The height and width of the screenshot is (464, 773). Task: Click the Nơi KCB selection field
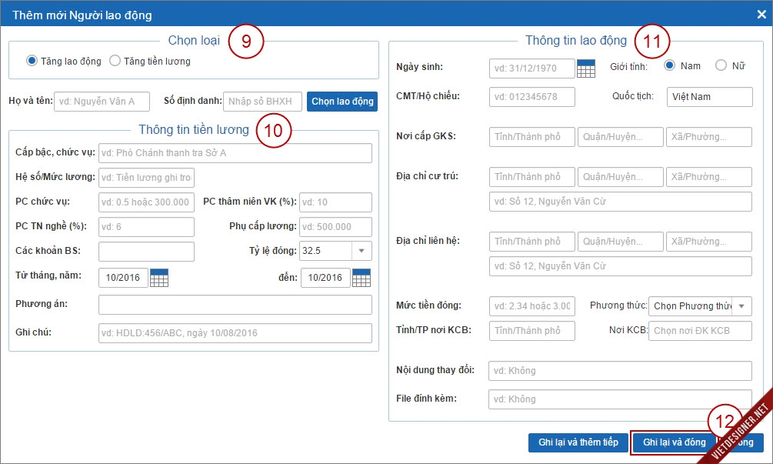700,331
